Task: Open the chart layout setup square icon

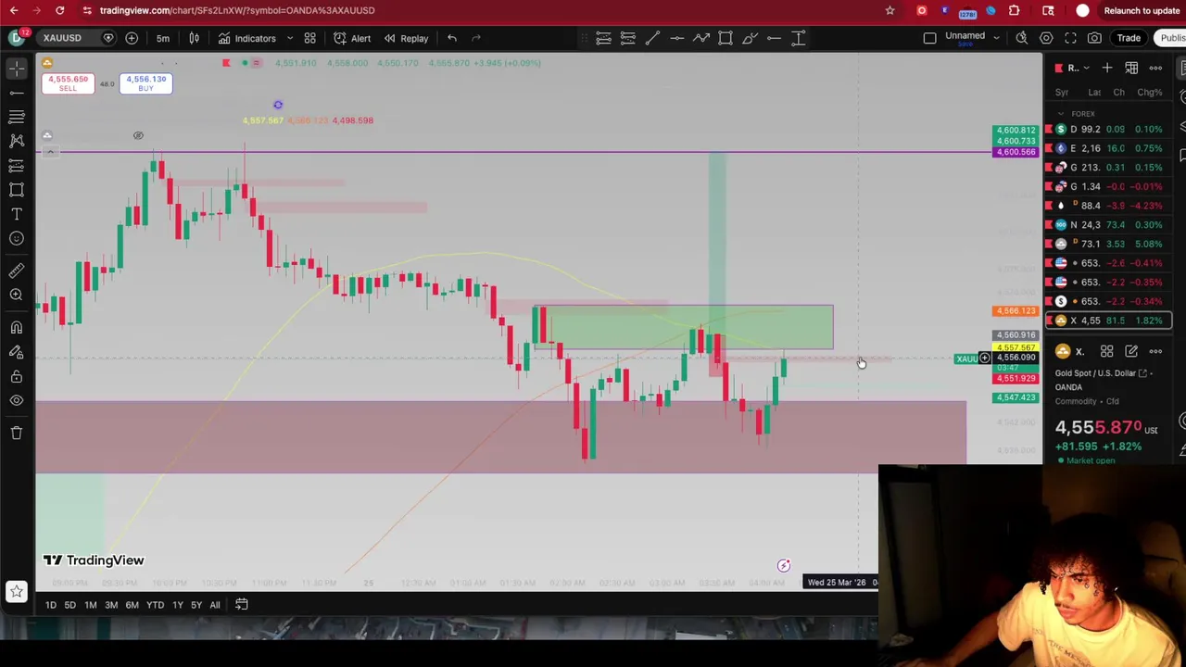Action: 929,38
